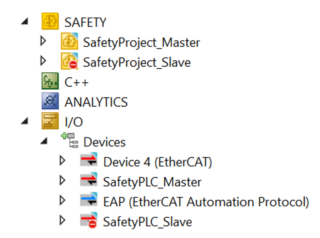Expand SafetyProject_Slave tree node
The width and height of the screenshot is (320, 238).
43,61
